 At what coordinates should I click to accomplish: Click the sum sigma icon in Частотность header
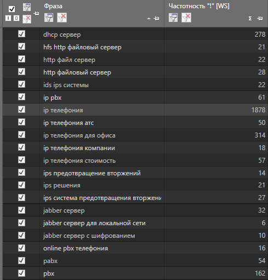tap(250, 19)
